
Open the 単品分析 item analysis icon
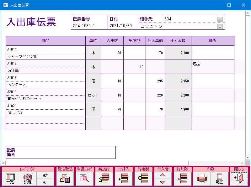[84, 179]
